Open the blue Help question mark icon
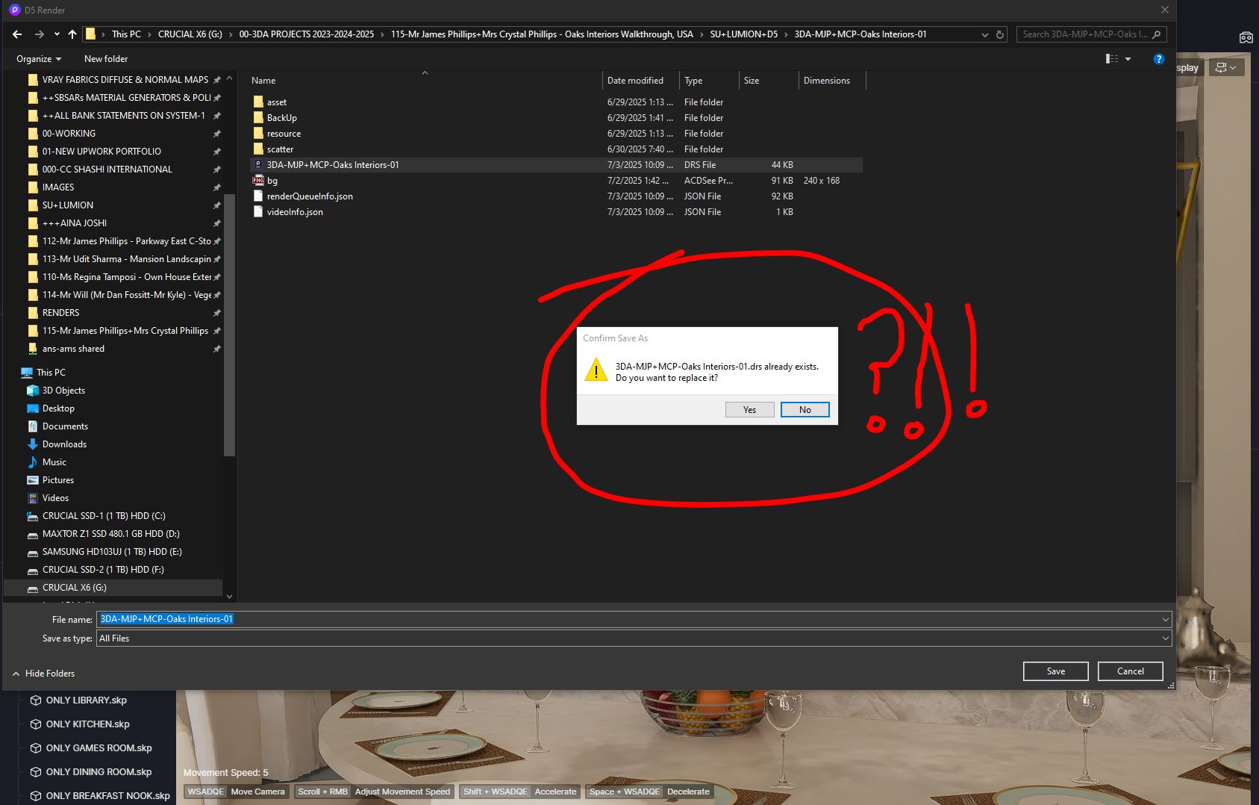 tap(1158, 59)
